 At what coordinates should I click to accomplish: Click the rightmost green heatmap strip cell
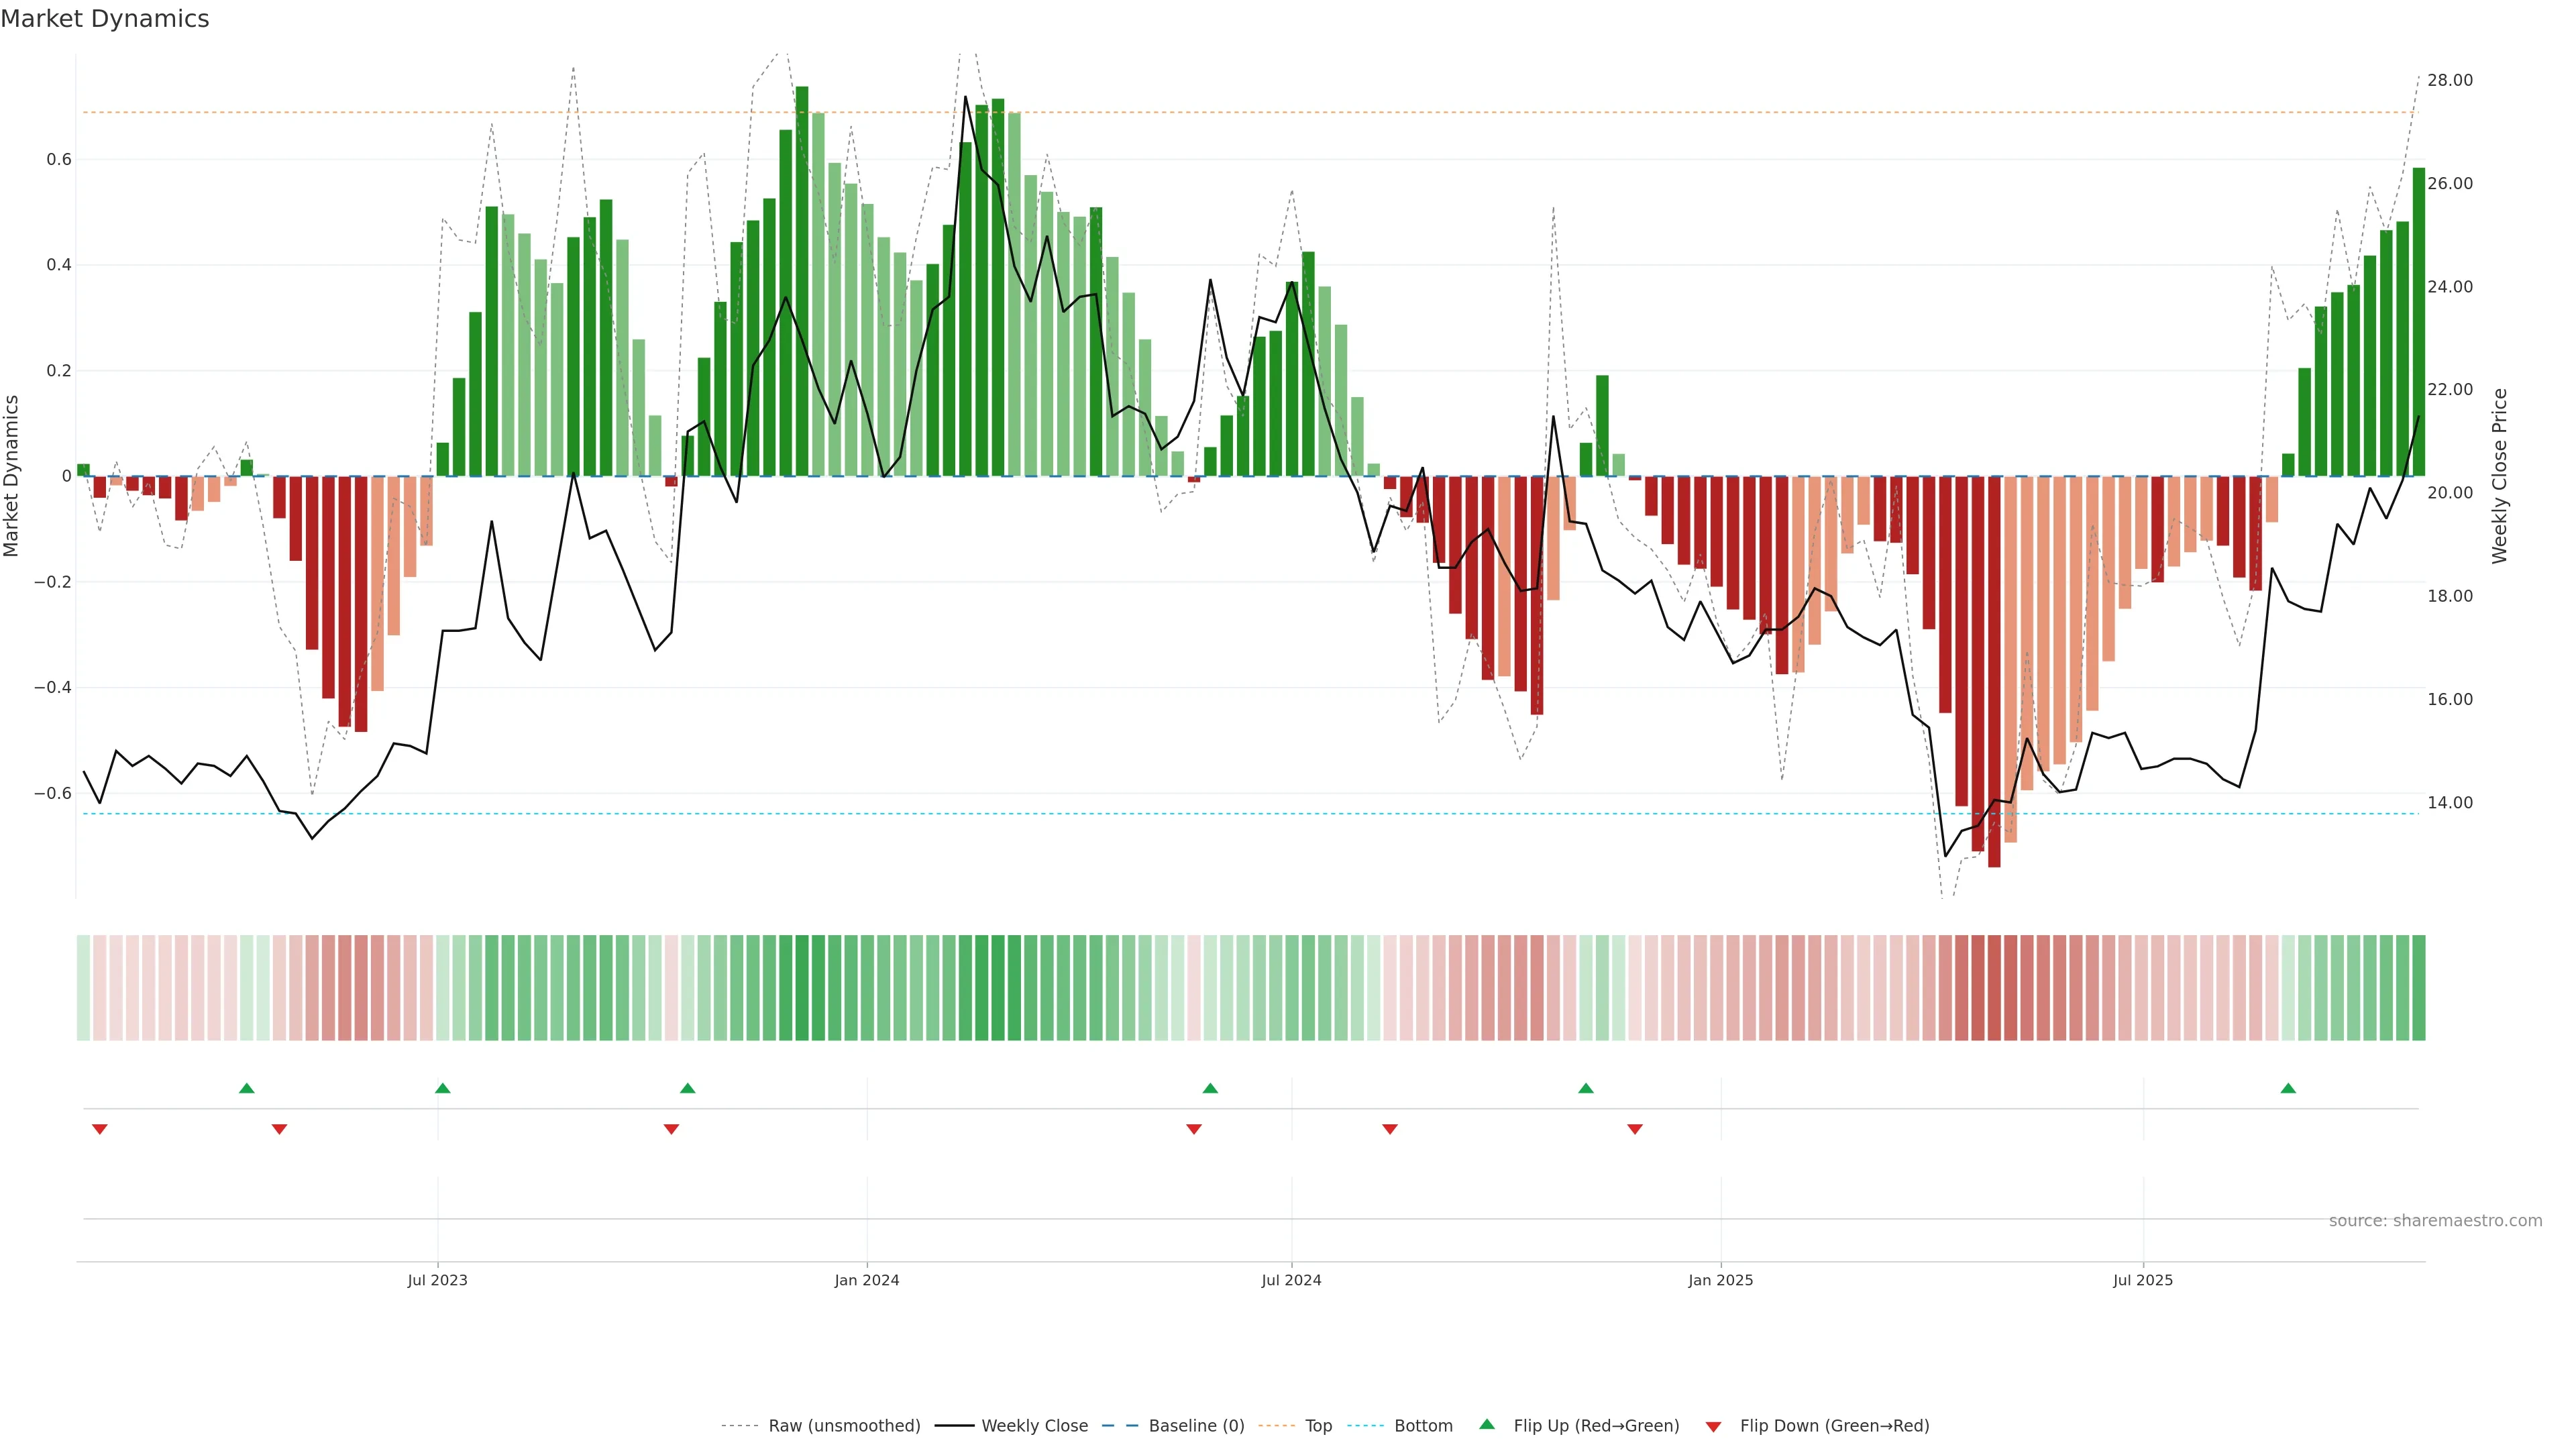click(2418, 988)
